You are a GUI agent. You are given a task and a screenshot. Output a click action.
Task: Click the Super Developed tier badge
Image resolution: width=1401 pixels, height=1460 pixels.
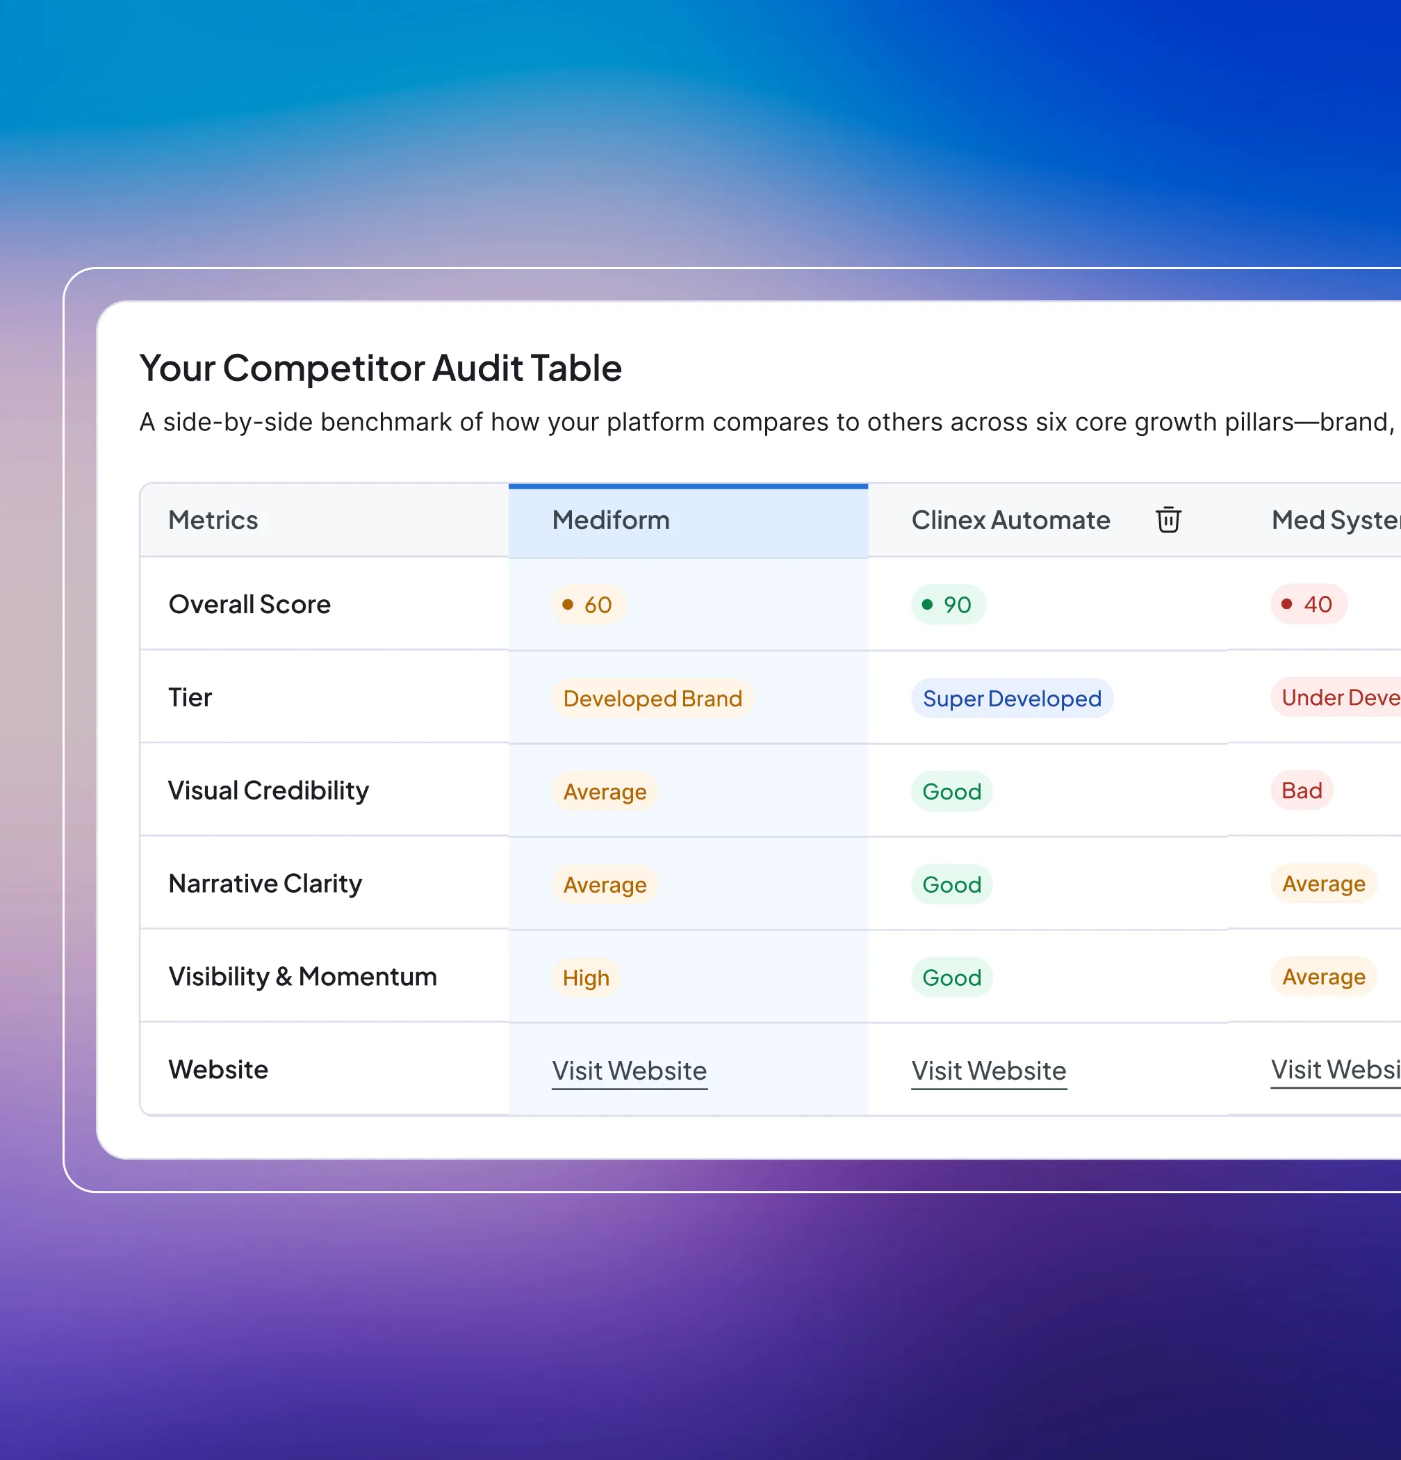pyautogui.click(x=1012, y=698)
